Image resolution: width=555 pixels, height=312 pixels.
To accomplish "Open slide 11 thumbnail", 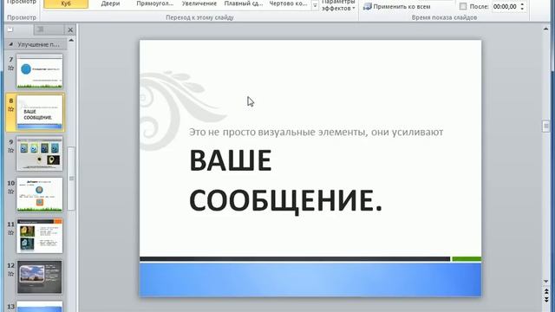I will click(40, 236).
